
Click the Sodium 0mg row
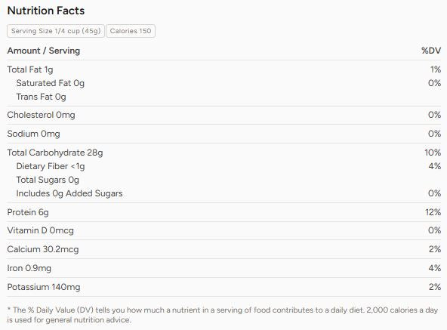coord(224,134)
